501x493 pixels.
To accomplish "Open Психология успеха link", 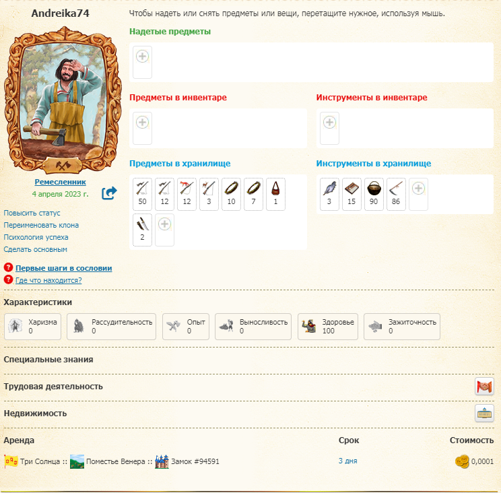I will (36, 237).
